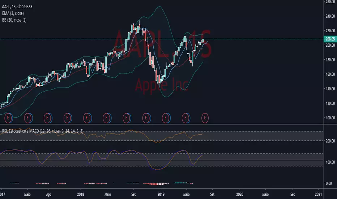Screen dimensions: 337x199
Task: Click the Maio label before Ago in 2017
Action: click(27, 195)
